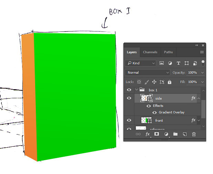Open the Opacity slider dropdown arrow
The height and width of the screenshot is (174, 213).
point(202,73)
